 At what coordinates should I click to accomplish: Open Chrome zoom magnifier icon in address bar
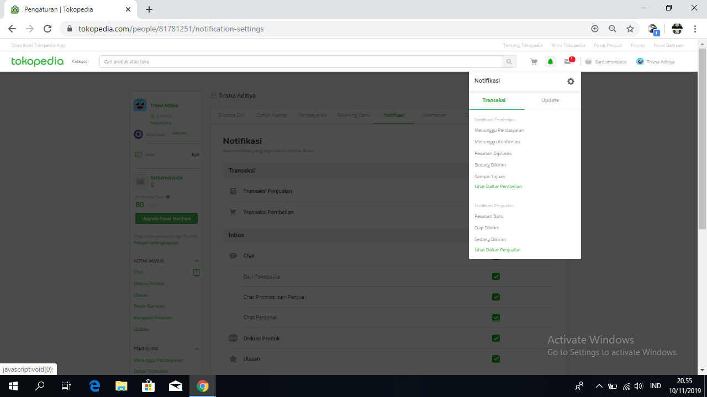[613, 29]
